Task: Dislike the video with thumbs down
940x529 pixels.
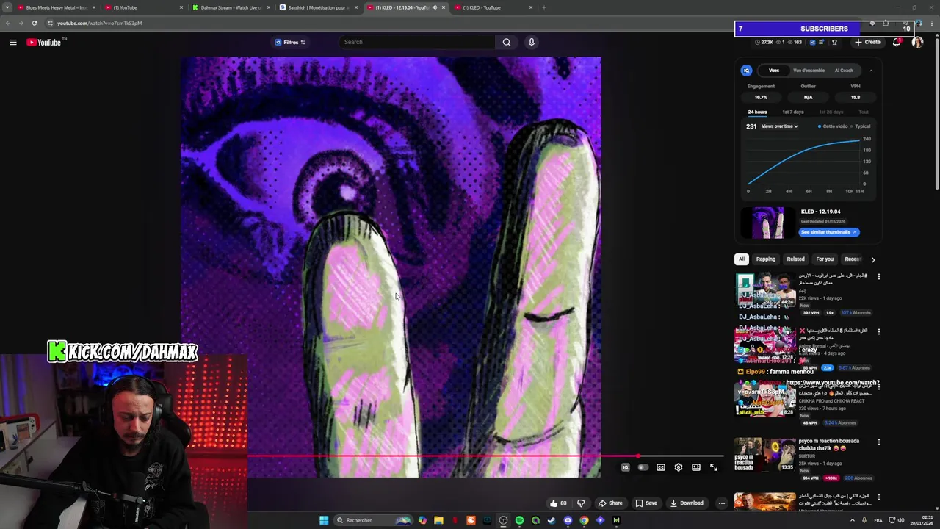Action: click(x=581, y=503)
